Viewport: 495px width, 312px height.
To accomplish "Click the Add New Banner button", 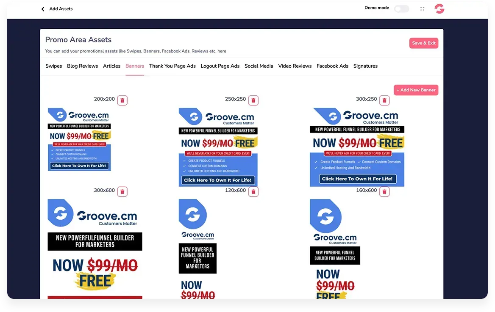I will coord(416,90).
